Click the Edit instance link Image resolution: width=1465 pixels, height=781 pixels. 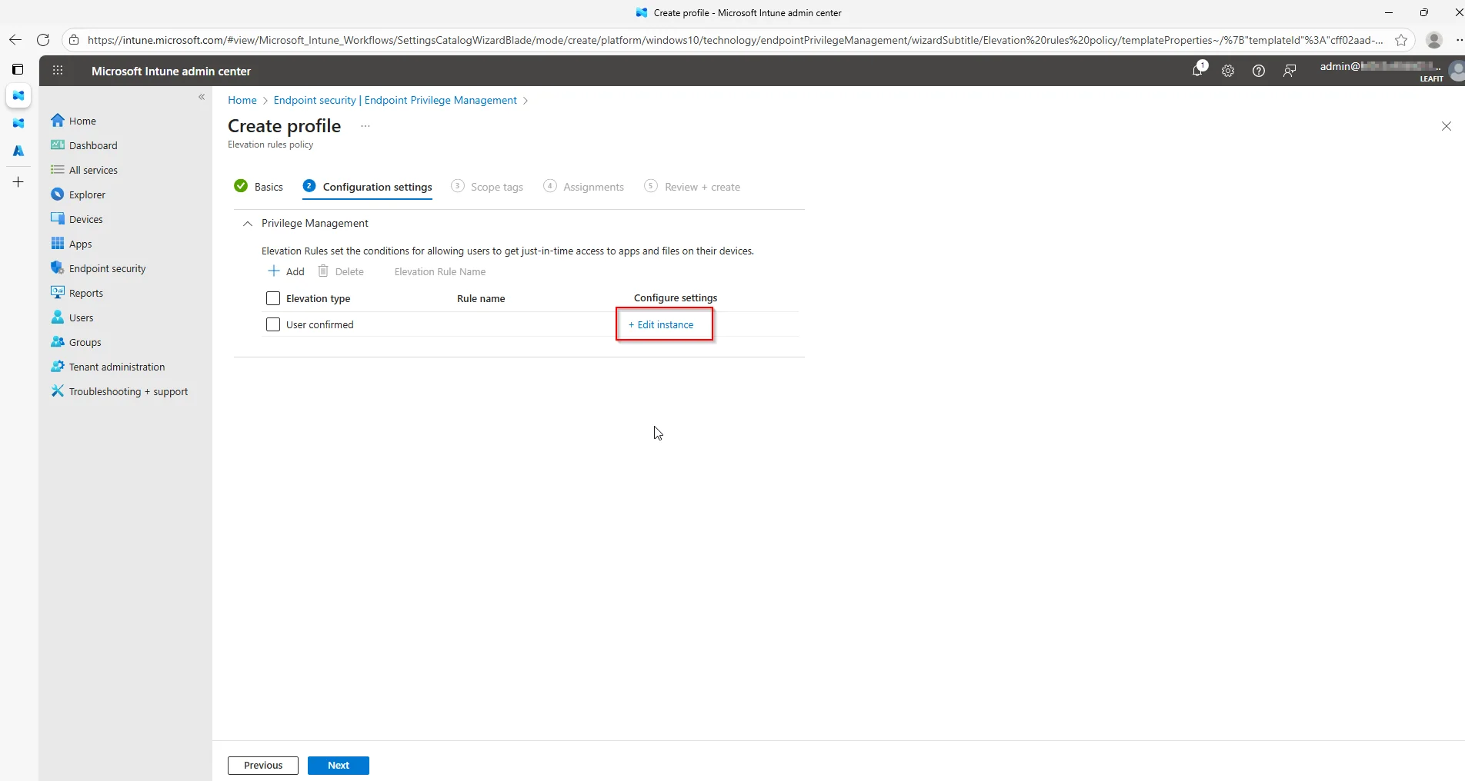661,324
